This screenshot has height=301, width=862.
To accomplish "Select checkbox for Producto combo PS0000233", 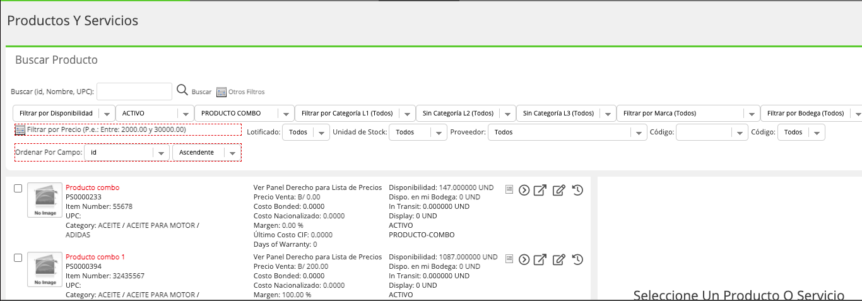I will (18, 188).
